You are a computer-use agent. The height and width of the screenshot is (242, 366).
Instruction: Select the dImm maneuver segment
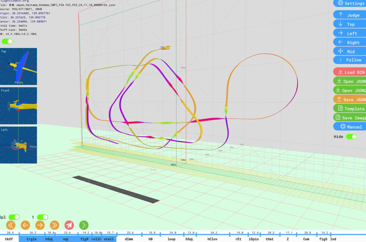coord(129,239)
